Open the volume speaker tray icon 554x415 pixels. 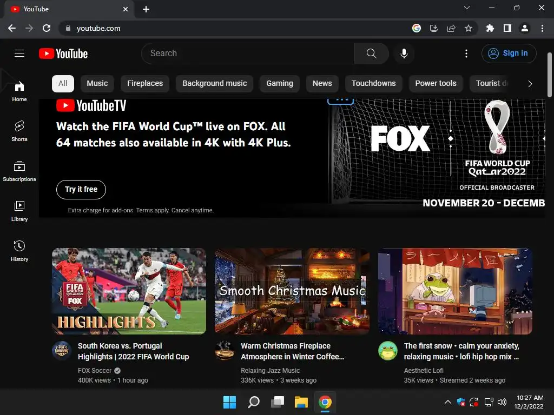502,402
